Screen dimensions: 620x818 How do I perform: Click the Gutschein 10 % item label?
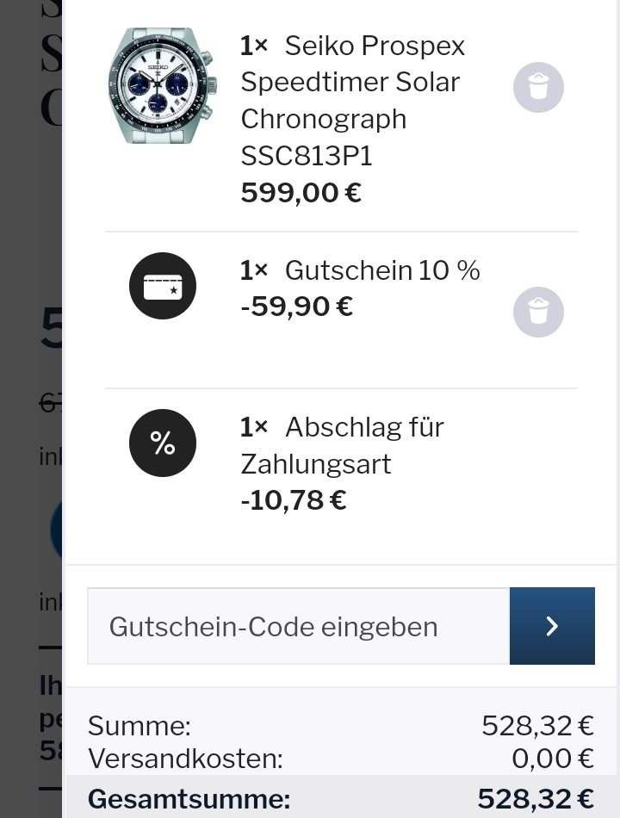[382, 270]
